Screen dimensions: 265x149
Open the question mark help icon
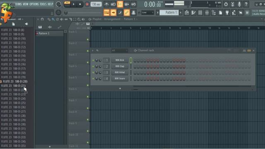(246, 4)
